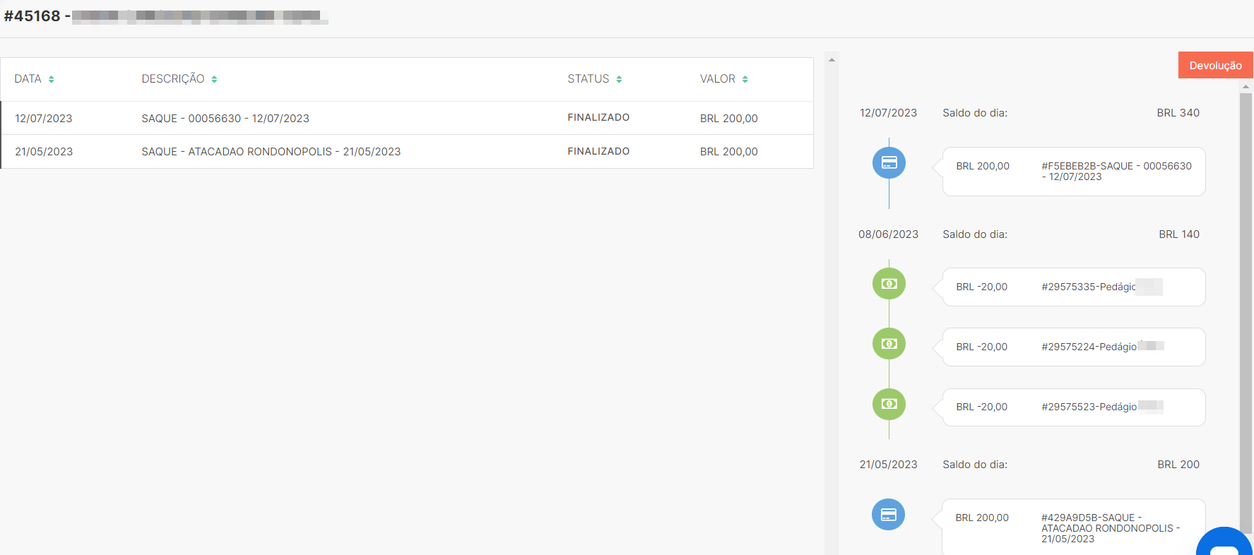
Task: Click the blue card icon for 21/05/2023 withdrawal
Action: point(888,515)
